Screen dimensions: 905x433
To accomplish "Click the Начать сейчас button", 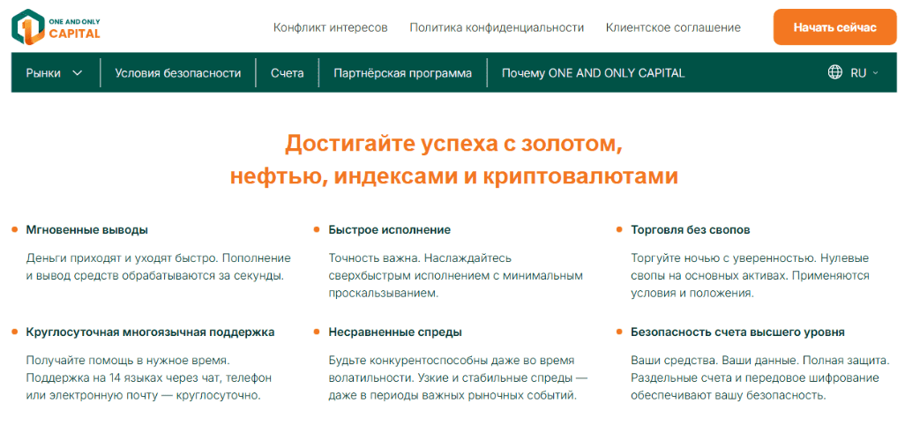I will click(834, 27).
